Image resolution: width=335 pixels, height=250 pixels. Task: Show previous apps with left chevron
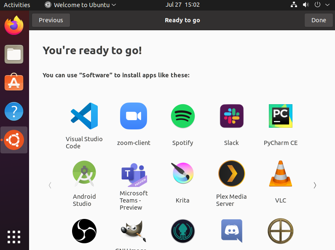pyautogui.click(x=50, y=185)
